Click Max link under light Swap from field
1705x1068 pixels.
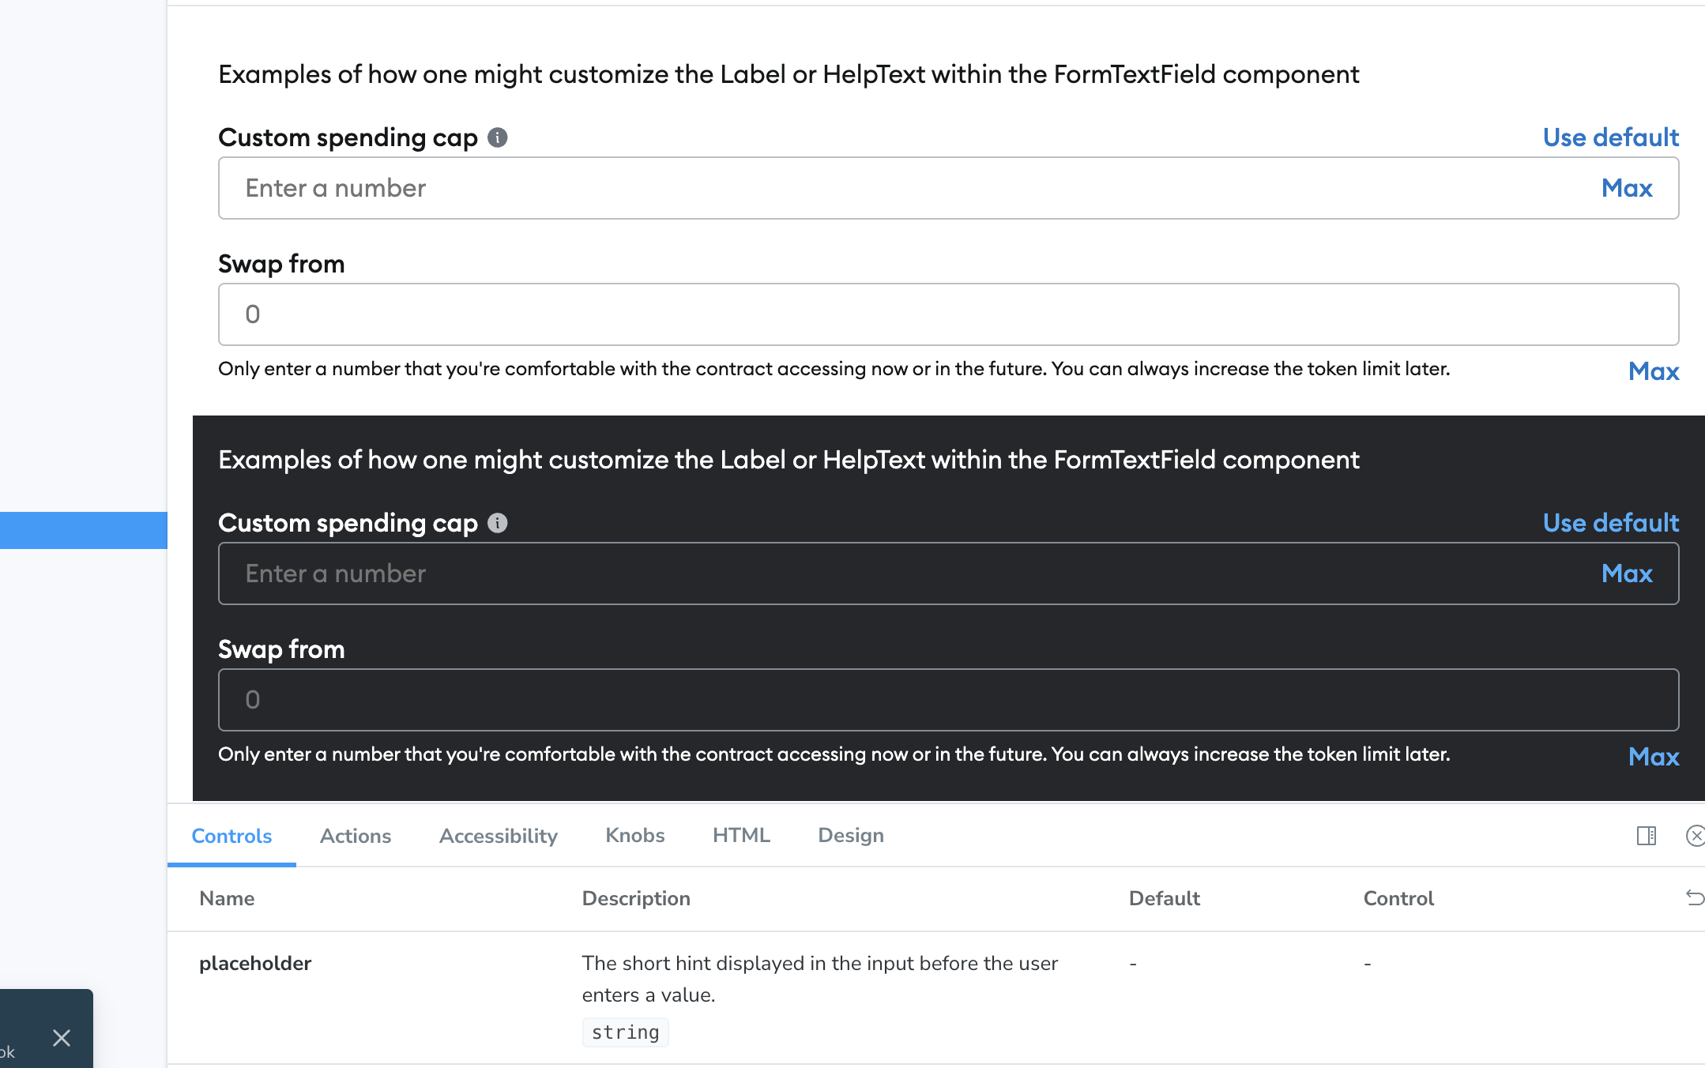tap(1654, 371)
